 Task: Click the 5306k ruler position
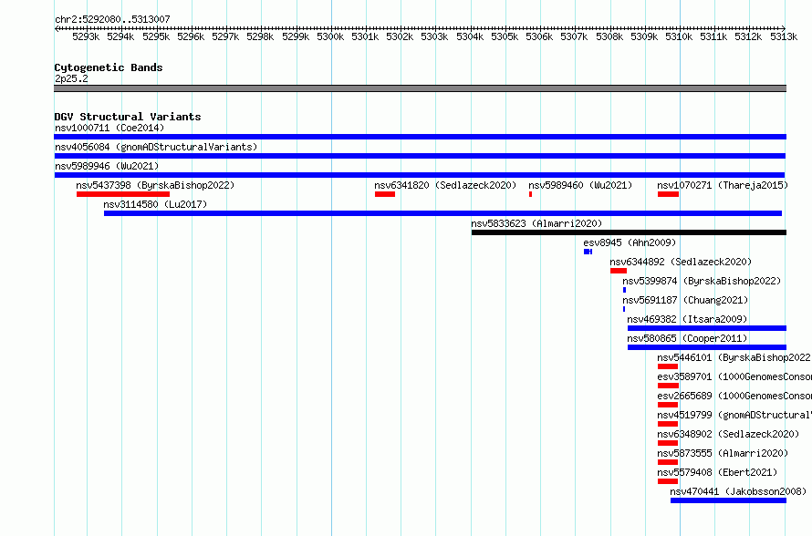[539, 36]
